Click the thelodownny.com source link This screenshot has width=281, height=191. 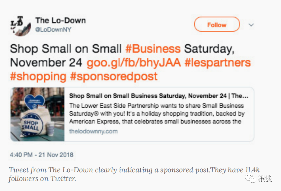94,132
